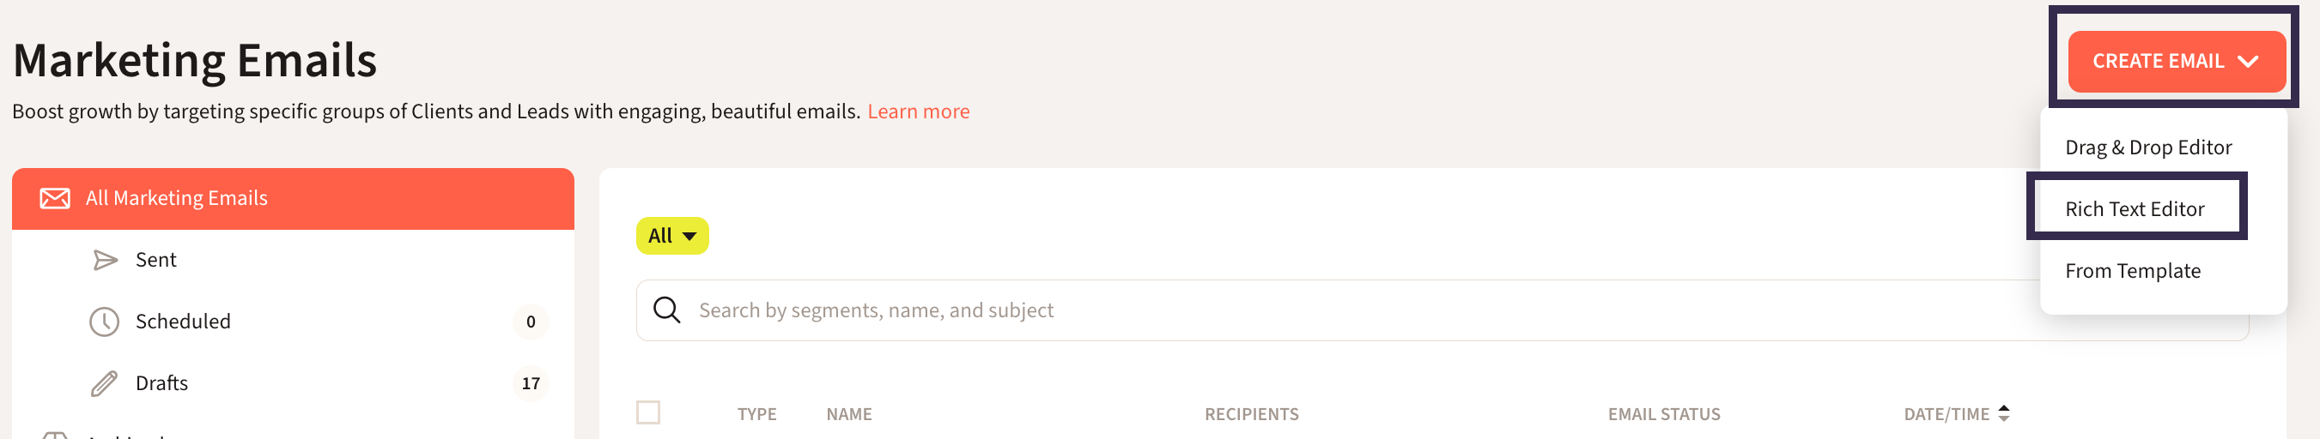Choose Drag & Drop Editor from menu
This screenshot has width=2320, height=439.
pyautogui.click(x=2148, y=147)
